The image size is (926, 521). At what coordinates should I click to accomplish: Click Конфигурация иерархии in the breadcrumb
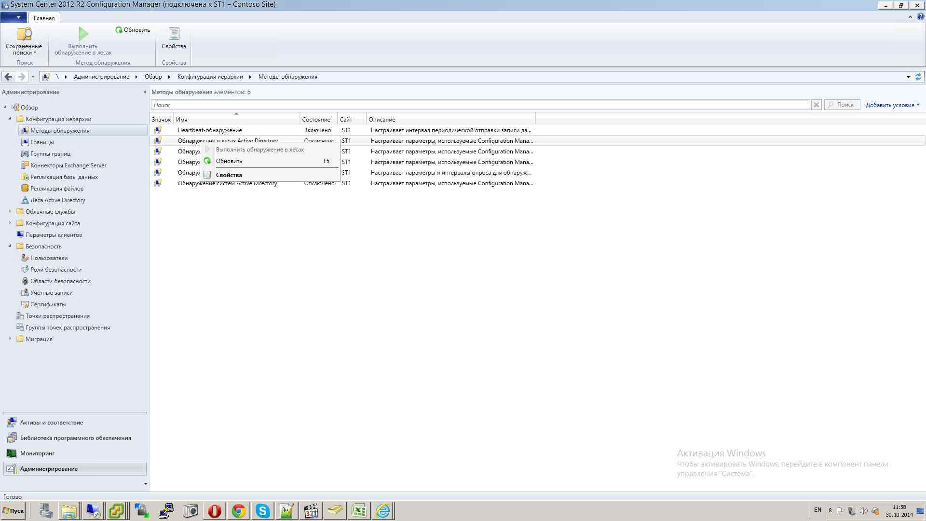(x=210, y=77)
